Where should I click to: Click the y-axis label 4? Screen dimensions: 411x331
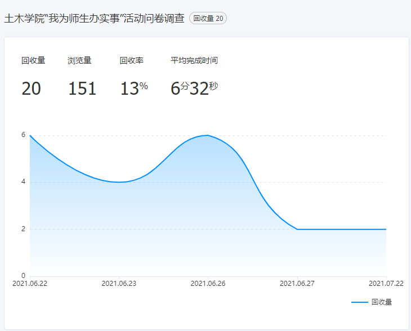click(x=23, y=182)
